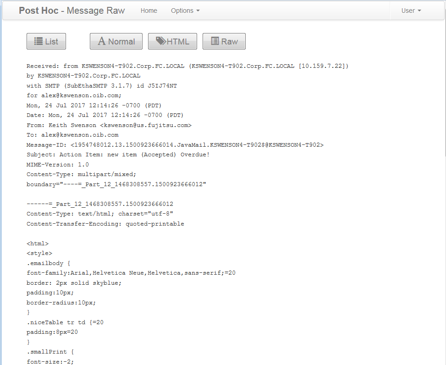This screenshot has height=365, width=446.
Task: Click the tags icon on the HTML button
Action: click(x=160, y=41)
